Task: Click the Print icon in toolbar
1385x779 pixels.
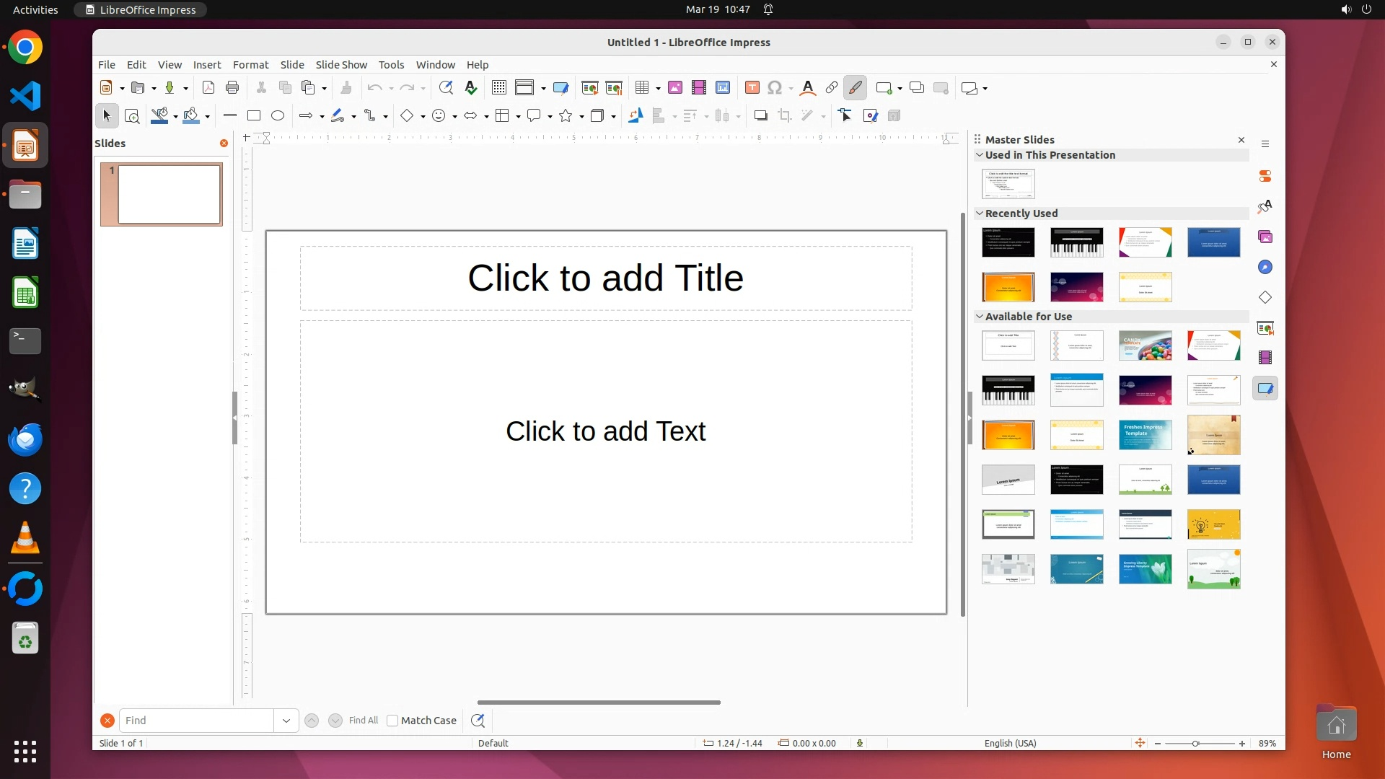Action: (x=232, y=88)
